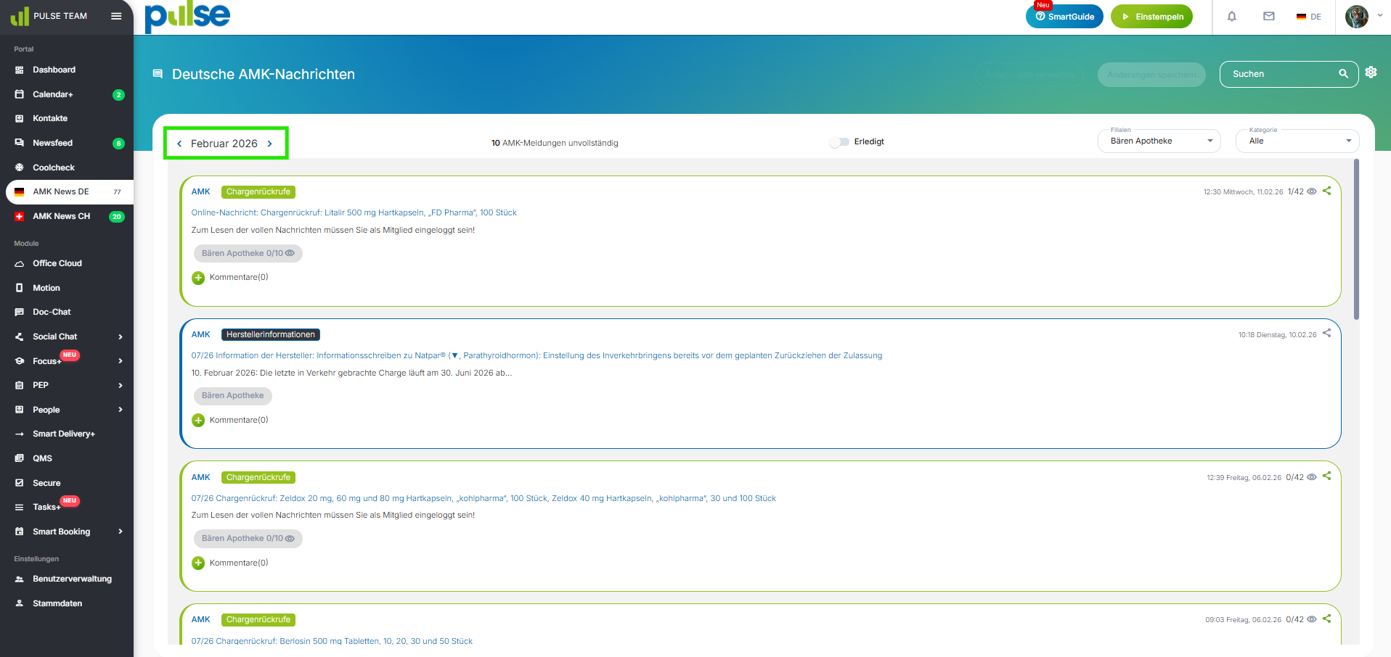Open Doc-Chat module

(67, 312)
